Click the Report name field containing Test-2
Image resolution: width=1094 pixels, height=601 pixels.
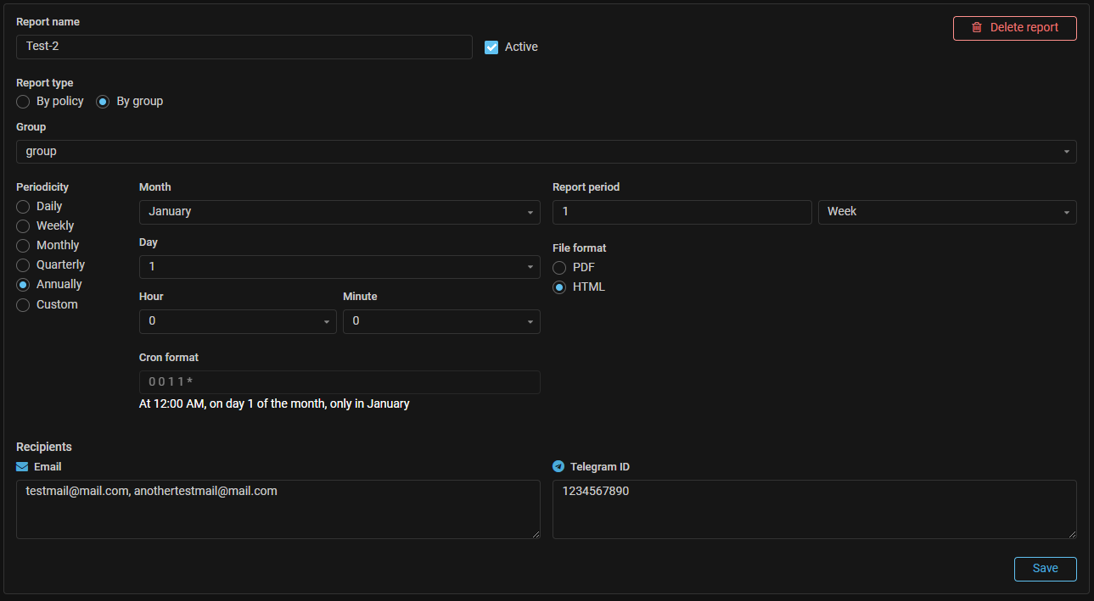(x=244, y=47)
